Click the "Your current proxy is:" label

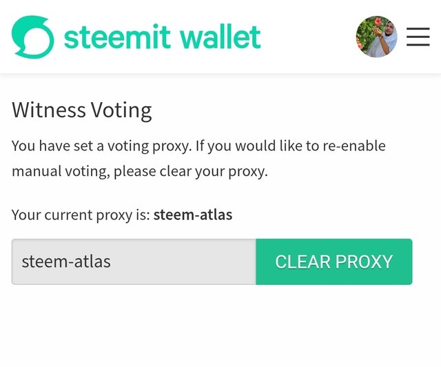pos(81,215)
